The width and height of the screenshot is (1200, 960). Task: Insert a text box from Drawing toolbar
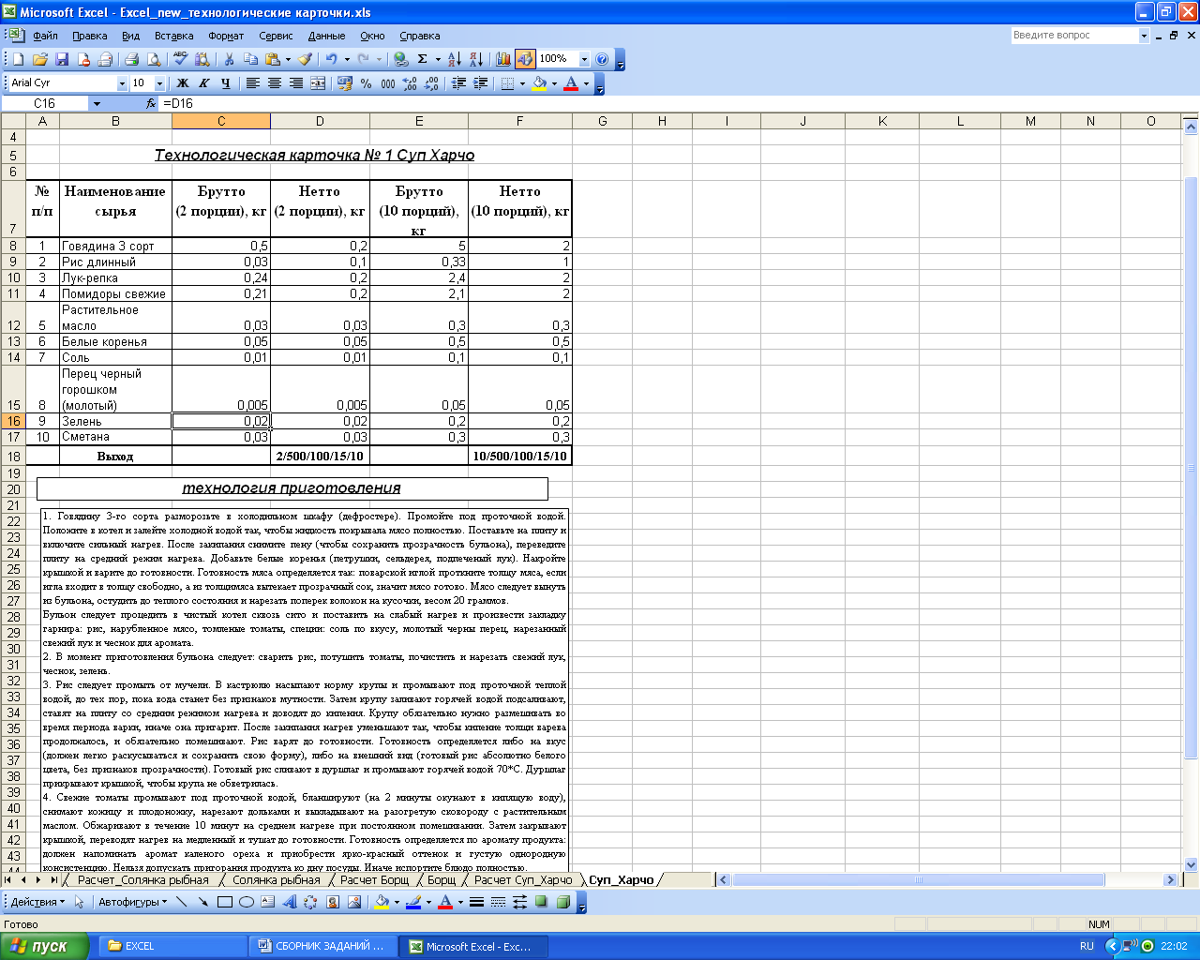coord(267,902)
